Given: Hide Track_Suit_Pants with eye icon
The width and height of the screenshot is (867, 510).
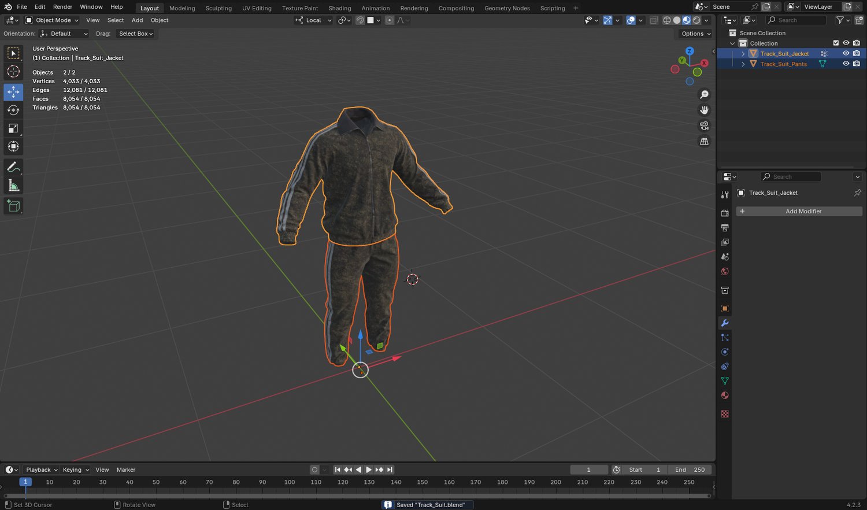Looking at the screenshot, I should tap(846, 64).
